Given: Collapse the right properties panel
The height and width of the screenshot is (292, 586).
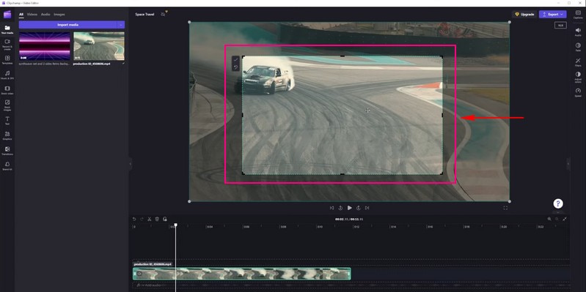Looking at the screenshot, I should pyautogui.click(x=568, y=163).
